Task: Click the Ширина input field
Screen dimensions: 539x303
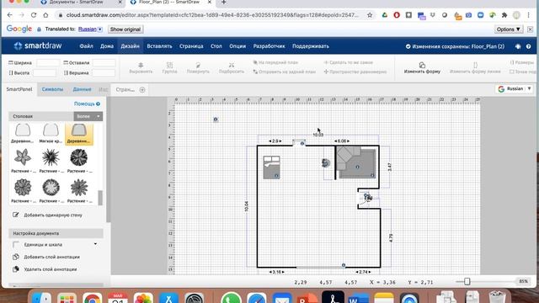Action: point(48,62)
